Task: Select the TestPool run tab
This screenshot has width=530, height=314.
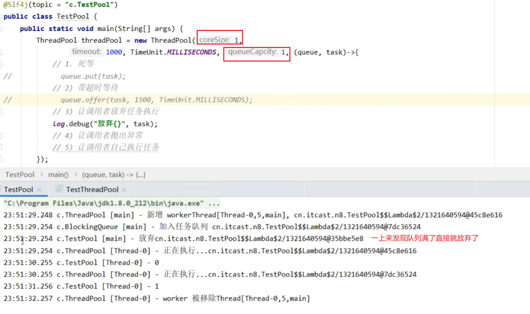Action: coord(19,190)
